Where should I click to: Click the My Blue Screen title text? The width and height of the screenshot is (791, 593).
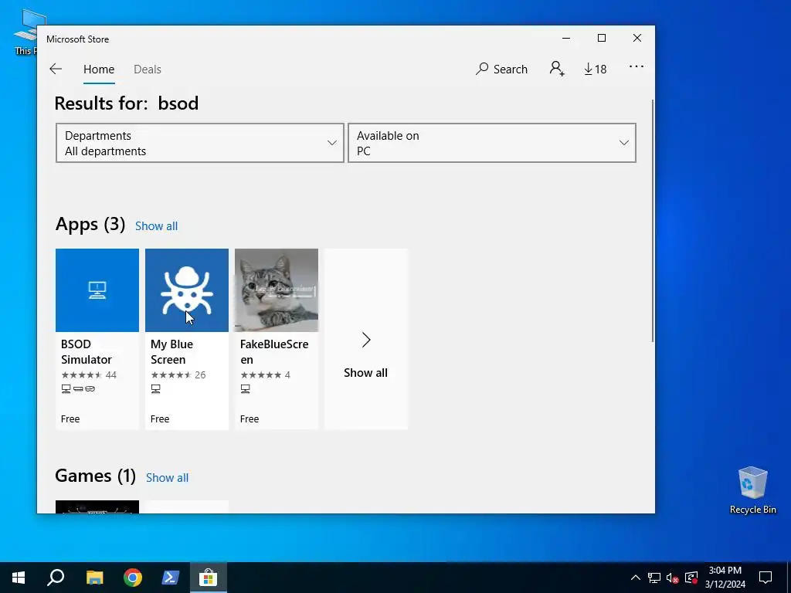[171, 352]
